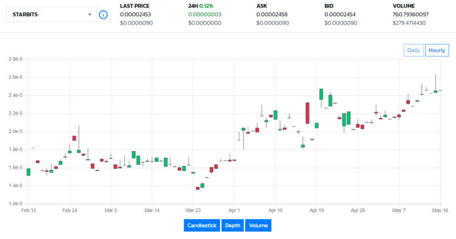Click the Apr 1 date axis label
Screen dimensions: 456x239
[x=234, y=210]
